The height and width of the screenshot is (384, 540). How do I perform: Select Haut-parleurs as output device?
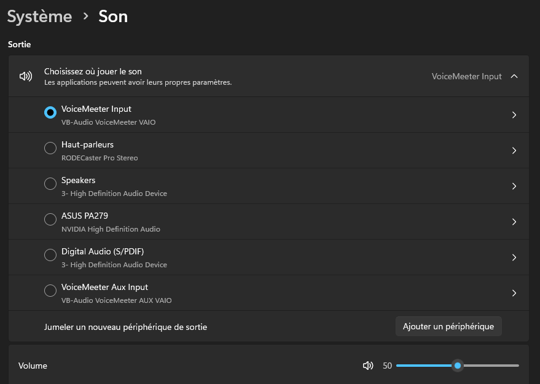(50, 148)
